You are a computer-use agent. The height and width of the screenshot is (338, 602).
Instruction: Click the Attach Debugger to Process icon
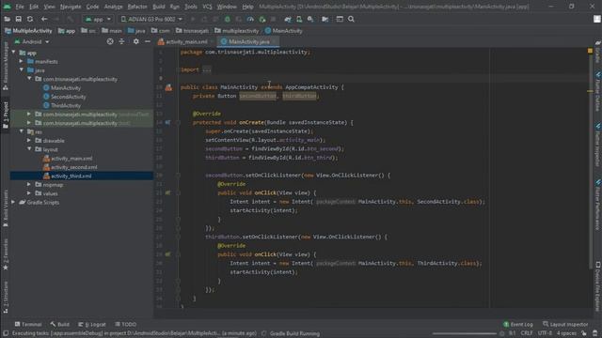pyautogui.click(x=262, y=19)
